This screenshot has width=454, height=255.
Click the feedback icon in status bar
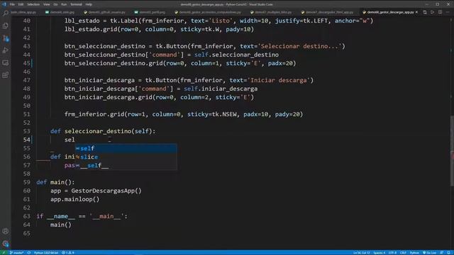[x=441, y=253]
